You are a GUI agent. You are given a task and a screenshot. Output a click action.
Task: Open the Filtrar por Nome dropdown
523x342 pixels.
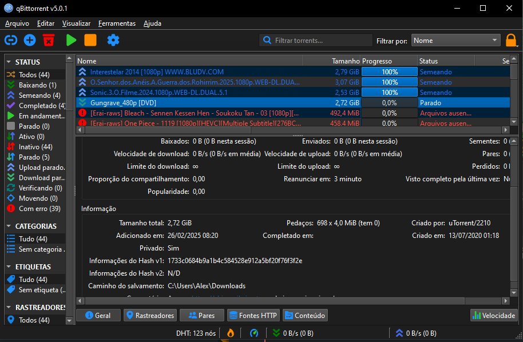(x=455, y=41)
